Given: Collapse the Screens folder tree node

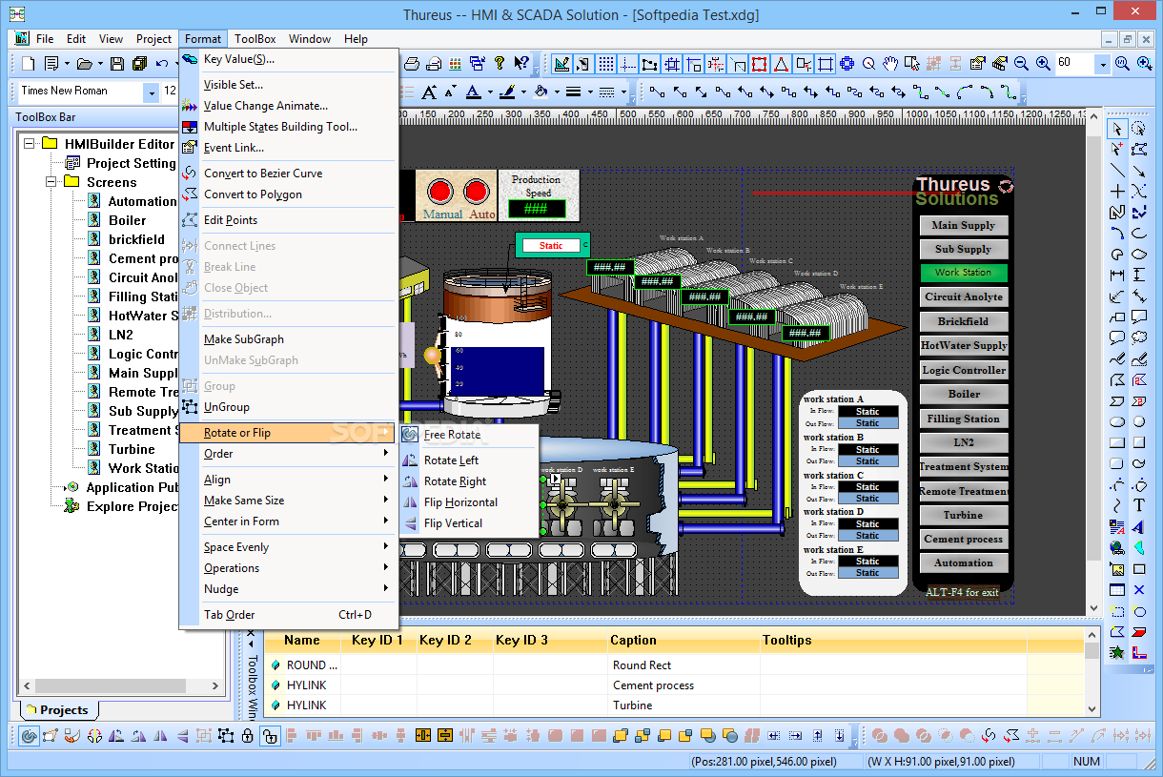Looking at the screenshot, I should tap(51, 182).
